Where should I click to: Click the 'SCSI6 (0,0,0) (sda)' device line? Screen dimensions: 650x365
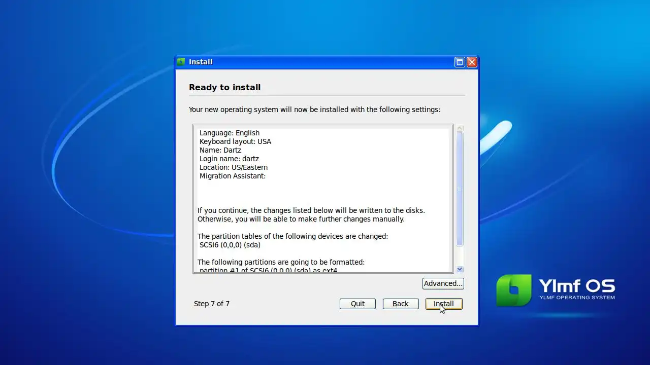click(x=230, y=245)
